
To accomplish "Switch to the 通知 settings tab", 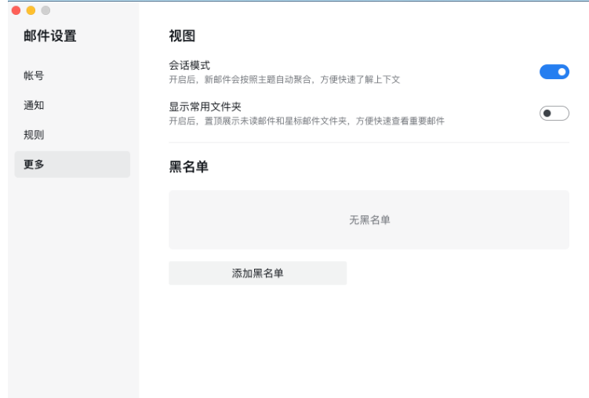I will point(34,105).
